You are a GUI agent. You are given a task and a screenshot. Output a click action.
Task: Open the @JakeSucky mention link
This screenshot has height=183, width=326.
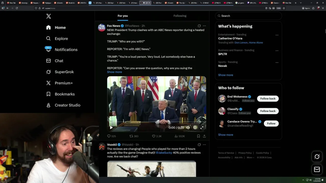point(164,153)
